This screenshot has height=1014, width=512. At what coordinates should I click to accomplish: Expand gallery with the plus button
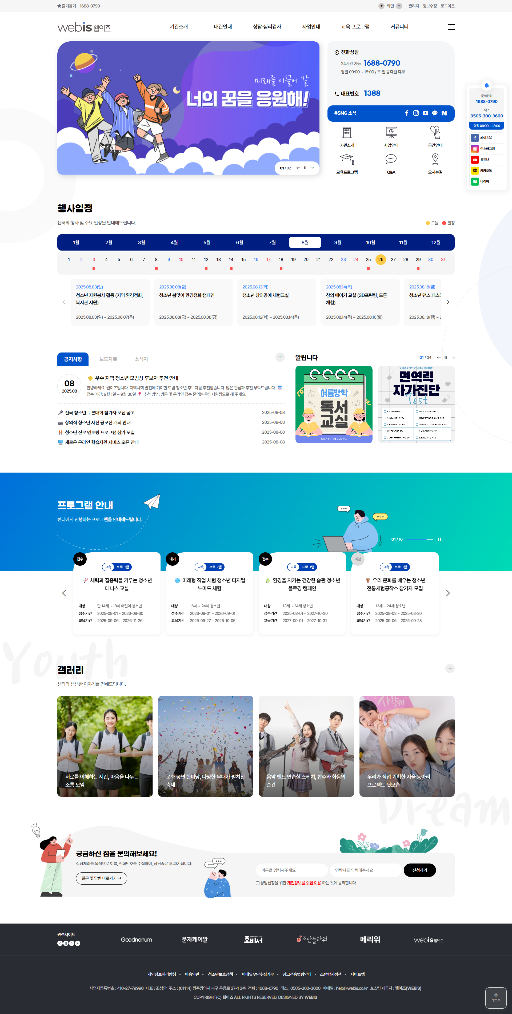click(x=450, y=668)
